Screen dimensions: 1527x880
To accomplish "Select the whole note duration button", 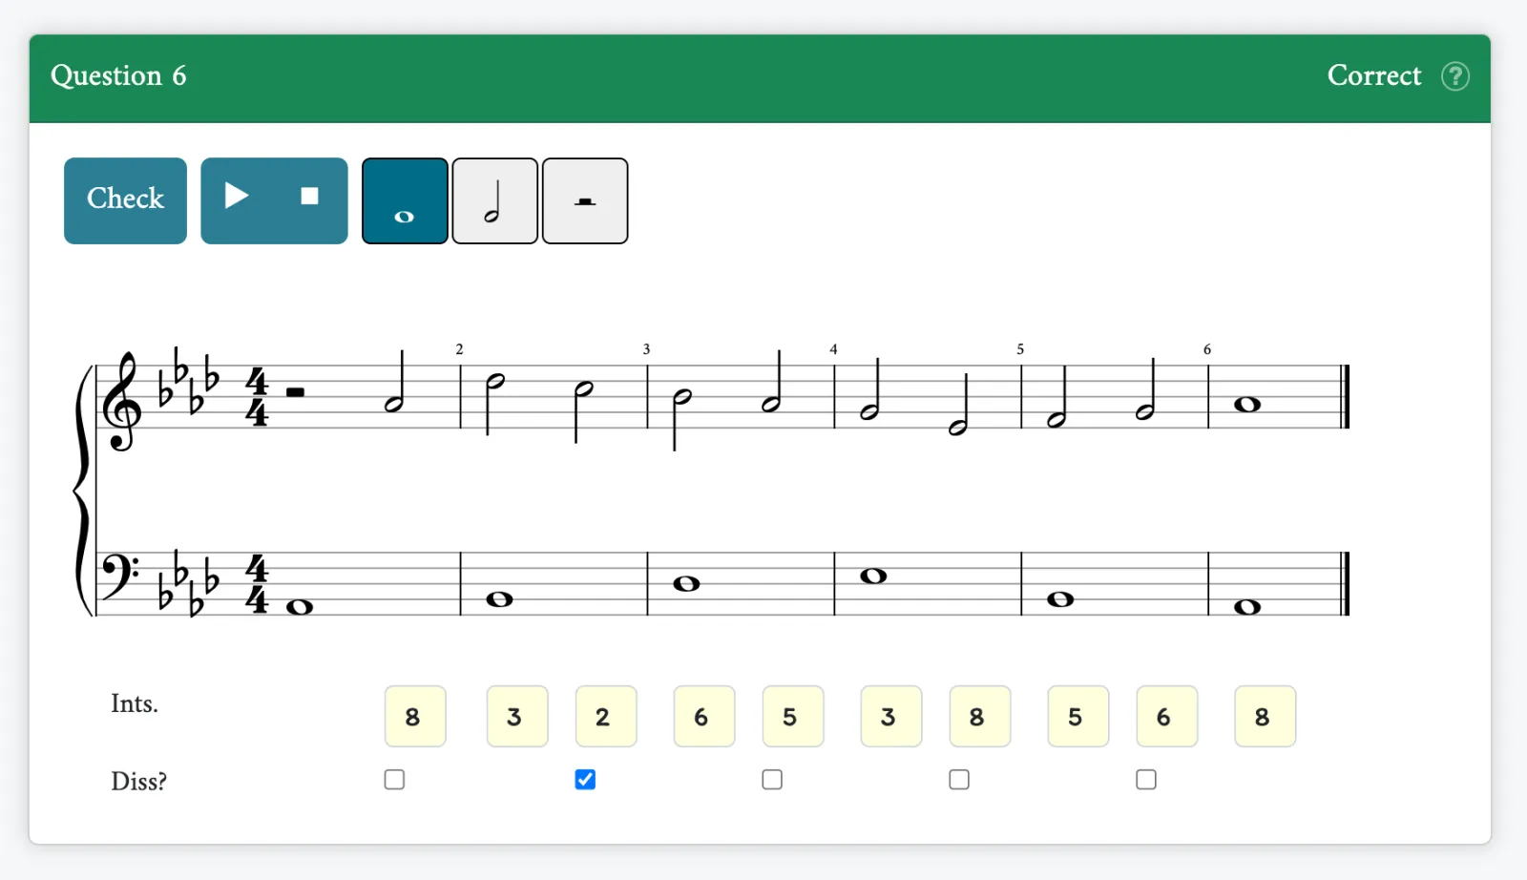I will click(405, 201).
